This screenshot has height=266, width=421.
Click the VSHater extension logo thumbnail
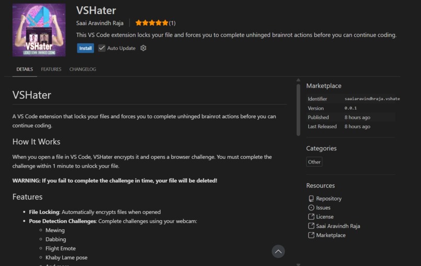click(x=39, y=30)
